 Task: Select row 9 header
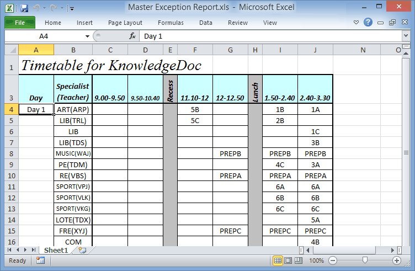[x=12, y=164]
